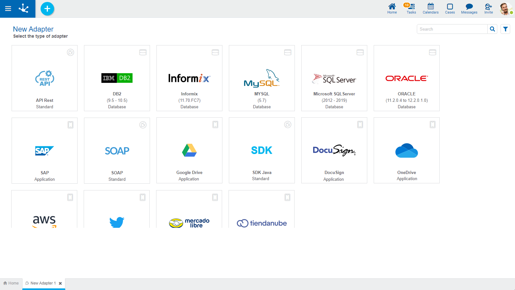Screen dimensions: 515x290
Task: Click standard type icon on API Rest card
Action: pyautogui.click(x=70, y=52)
